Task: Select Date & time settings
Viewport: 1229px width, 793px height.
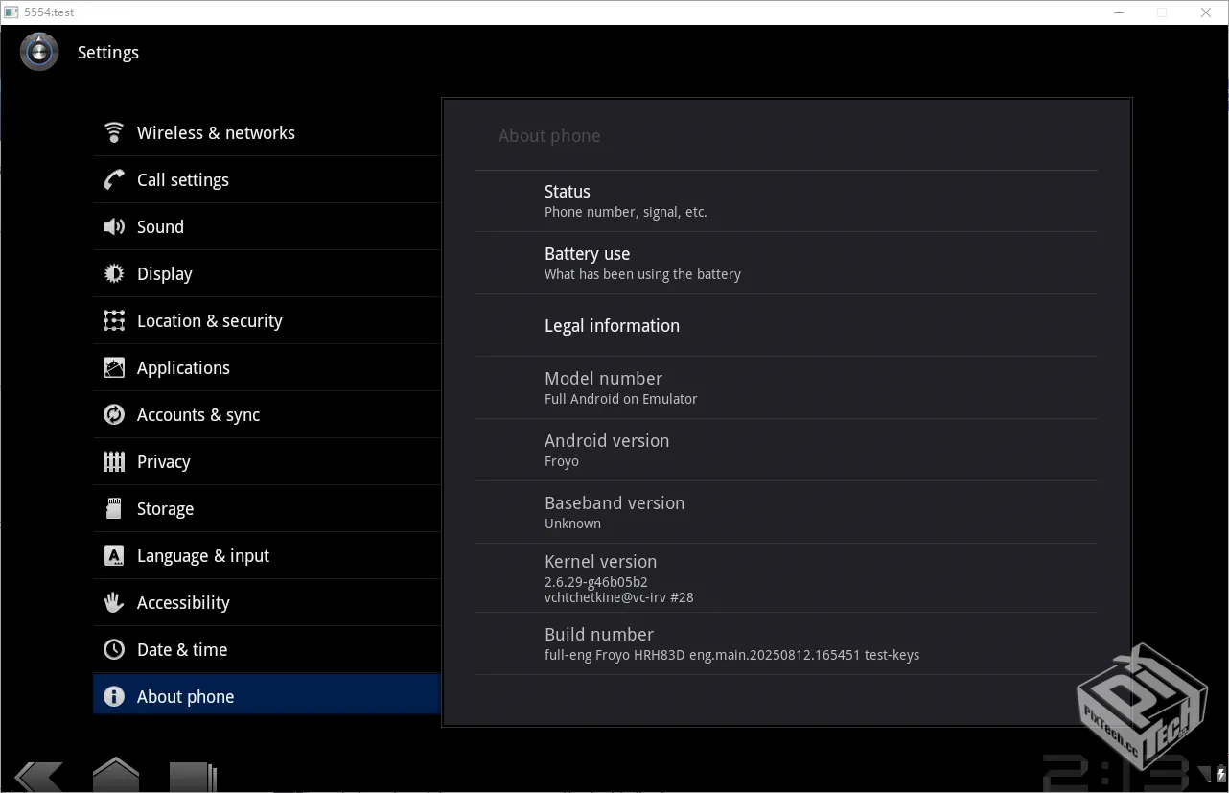Action: pos(181,649)
